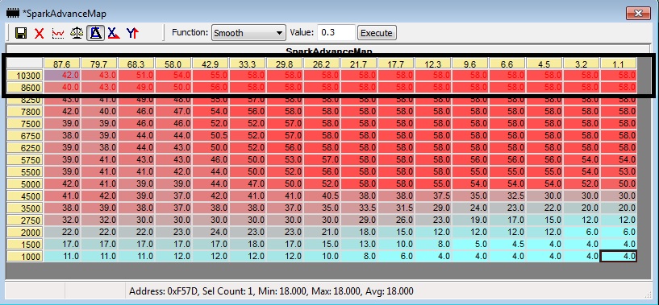The image size is (659, 305).
Task: Select the 5750 row header
Action: [x=25, y=160]
